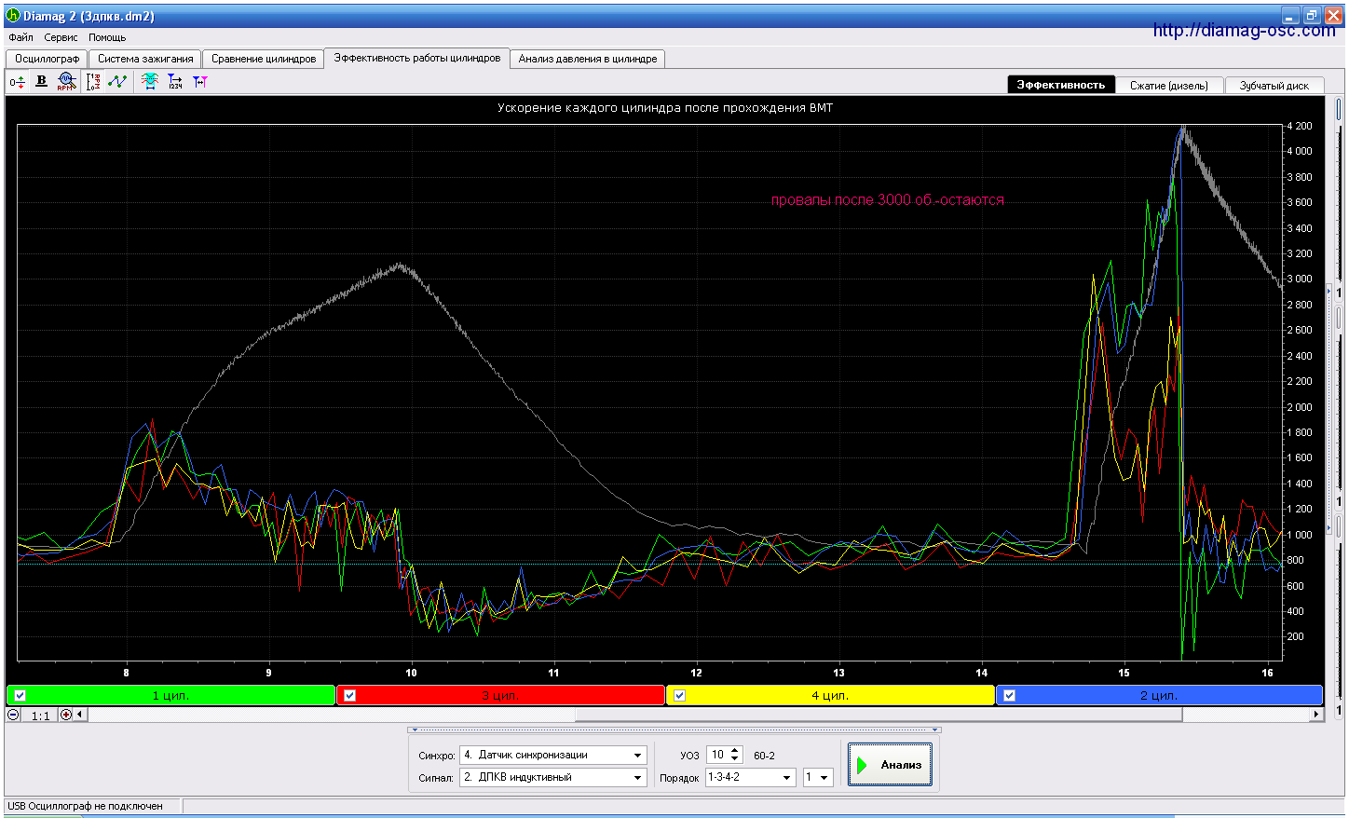Toggle the bold B toolbar icon
Screen dimensions: 1349x818
(x=41, y=81)
